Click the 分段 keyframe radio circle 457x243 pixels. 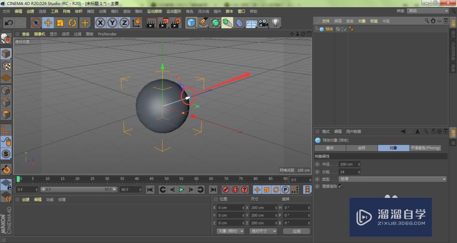(x=318, y=172)
